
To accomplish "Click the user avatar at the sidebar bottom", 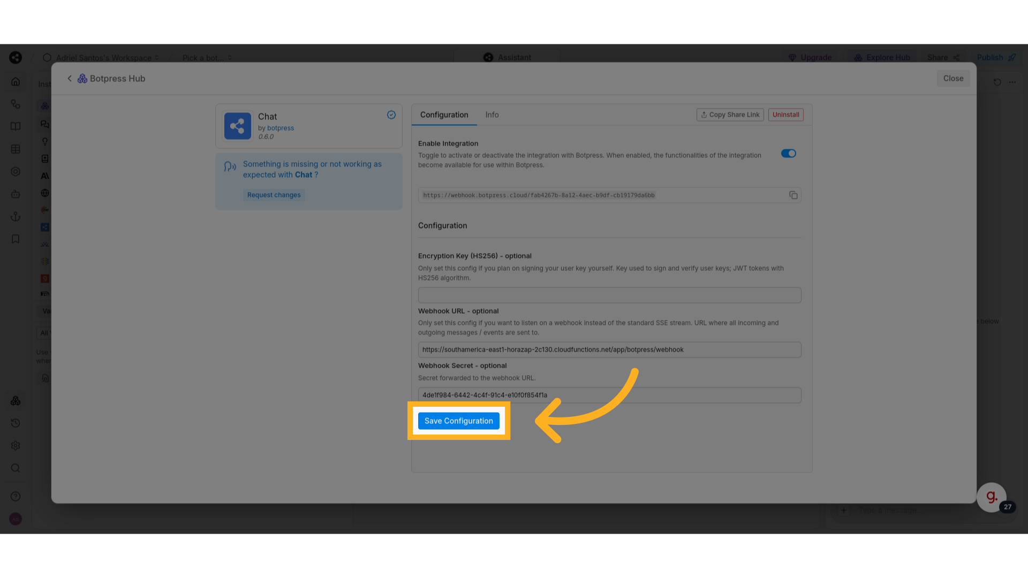I will pyautogui.click(x=16, y=519).
